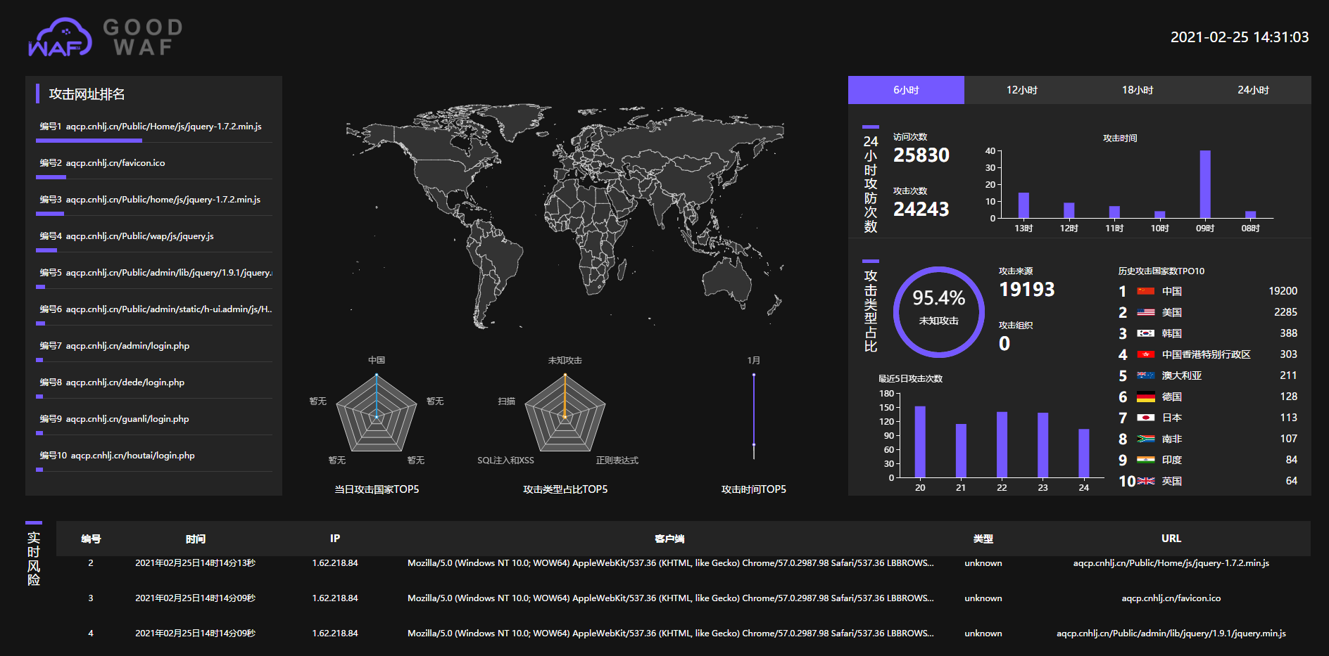The width and height of the screenshot is (1329, 656).
Task: Click the progress bar under 编号2 favicon.ico
Action: [x=51, y=177]
